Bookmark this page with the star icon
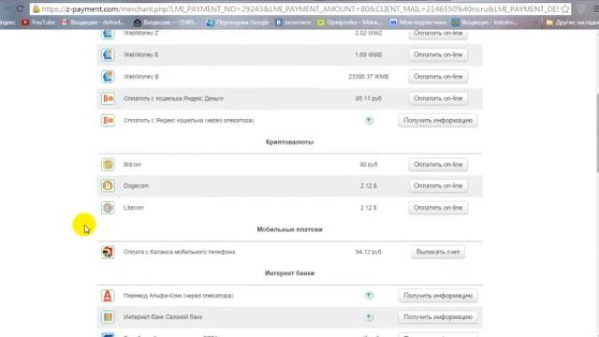599x337 pixels. click(565, 8)
